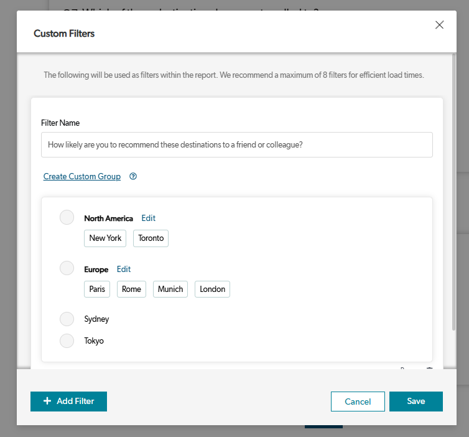Click the Filter Name text field
The height and width of the screenshot is (437, 469).
tap(236, 145)
